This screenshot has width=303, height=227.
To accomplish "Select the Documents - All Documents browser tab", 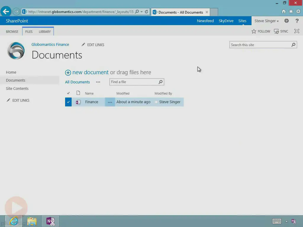I will click(180, 12).
